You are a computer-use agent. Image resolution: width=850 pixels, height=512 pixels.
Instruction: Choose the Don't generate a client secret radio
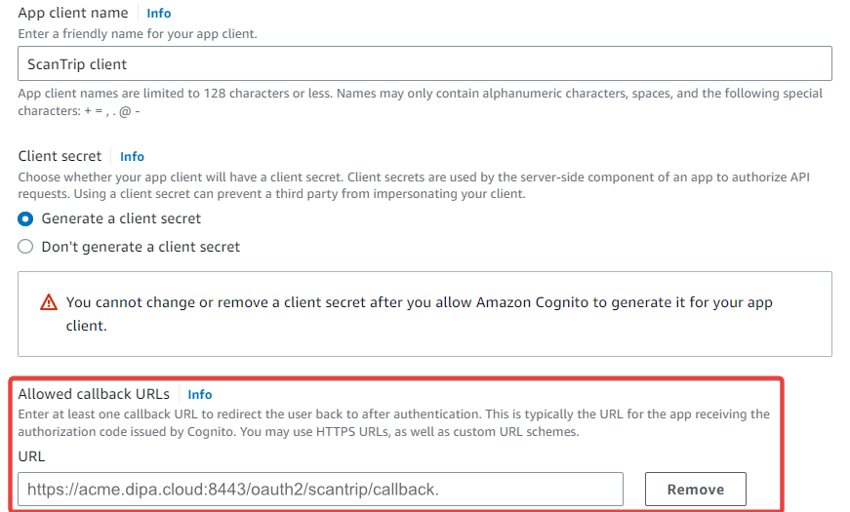(26, 248)
